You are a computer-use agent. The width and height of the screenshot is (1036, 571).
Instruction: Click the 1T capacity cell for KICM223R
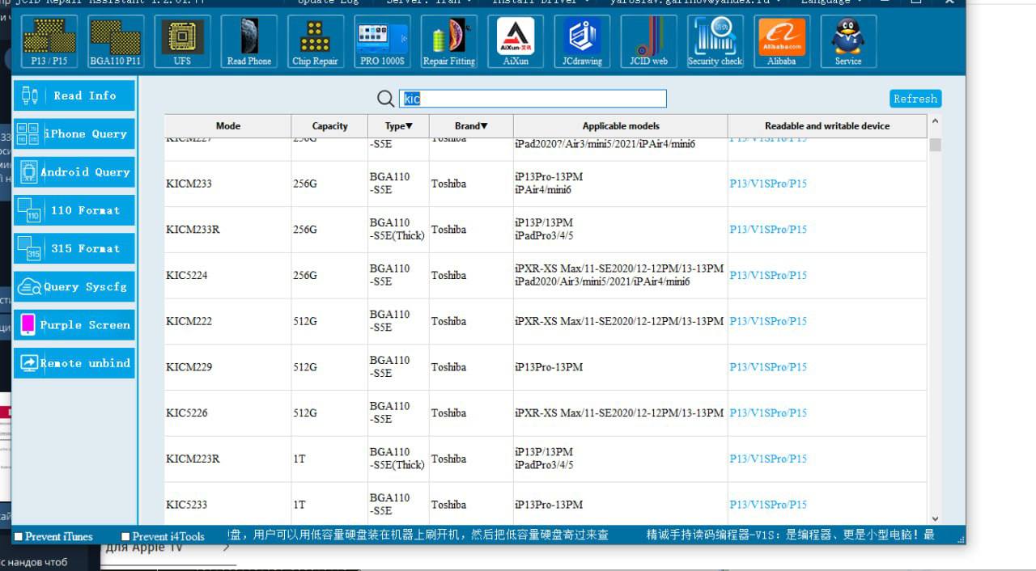[x=329, y=459]
